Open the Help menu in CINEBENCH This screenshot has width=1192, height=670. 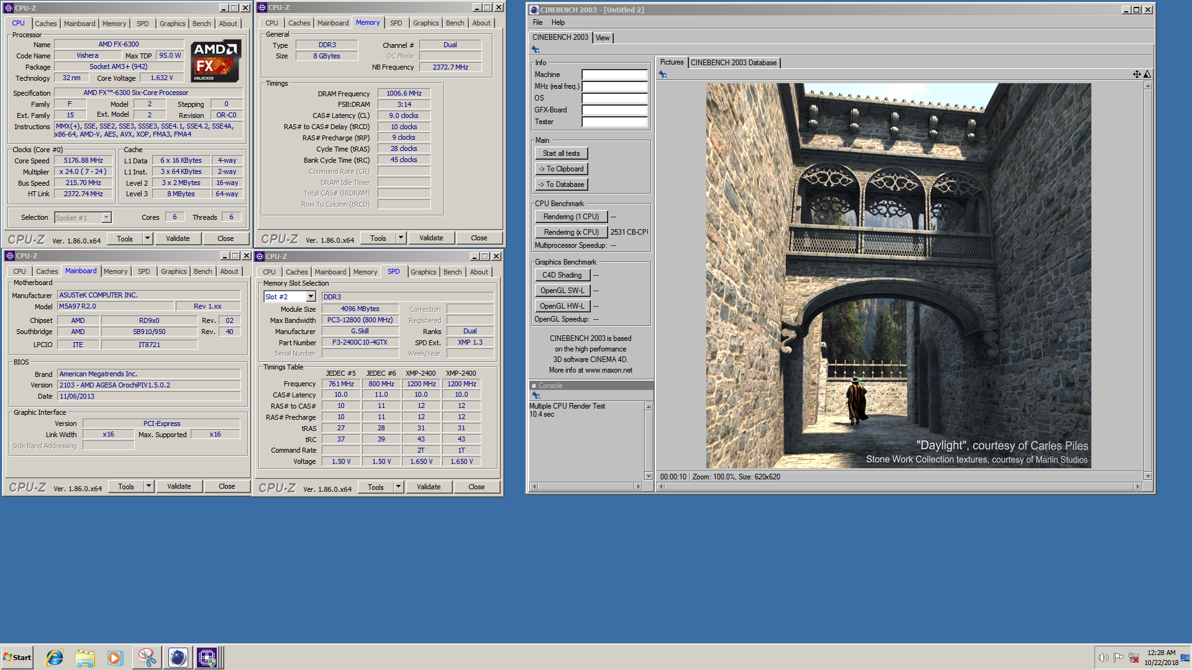click(x=558, y=22)
